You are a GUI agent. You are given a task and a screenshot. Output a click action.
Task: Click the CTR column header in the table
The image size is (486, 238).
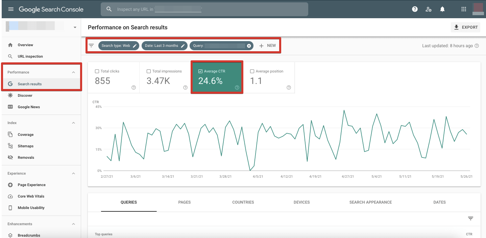[x=469, y=234]
